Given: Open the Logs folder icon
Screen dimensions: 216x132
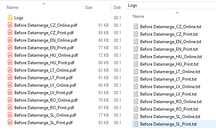Looking at the screenshot, I should coord(10,18).
